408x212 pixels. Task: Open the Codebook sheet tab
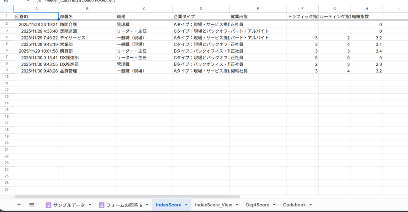pos(294,205)
